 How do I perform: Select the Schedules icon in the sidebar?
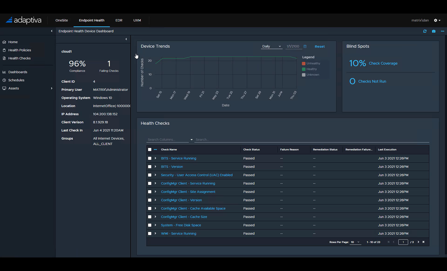(5, 80)
